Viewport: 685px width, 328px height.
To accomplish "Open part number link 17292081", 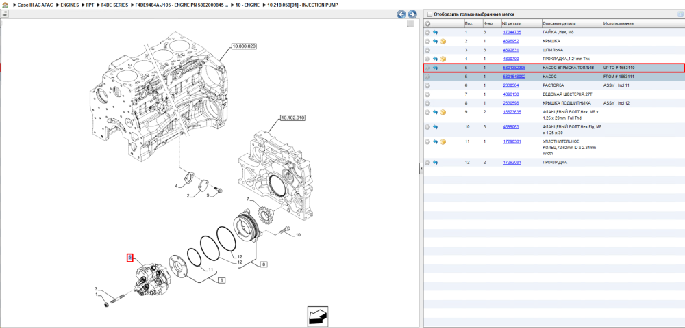I will click(x=512, y=162).
